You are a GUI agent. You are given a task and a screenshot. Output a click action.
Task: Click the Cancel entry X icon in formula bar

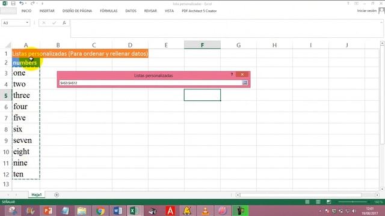44,23
